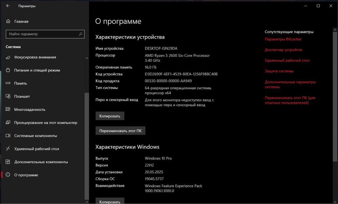This screenshot has height=204, width=338.
Task: Open Диспетчер устройств link
Action: 283,50
